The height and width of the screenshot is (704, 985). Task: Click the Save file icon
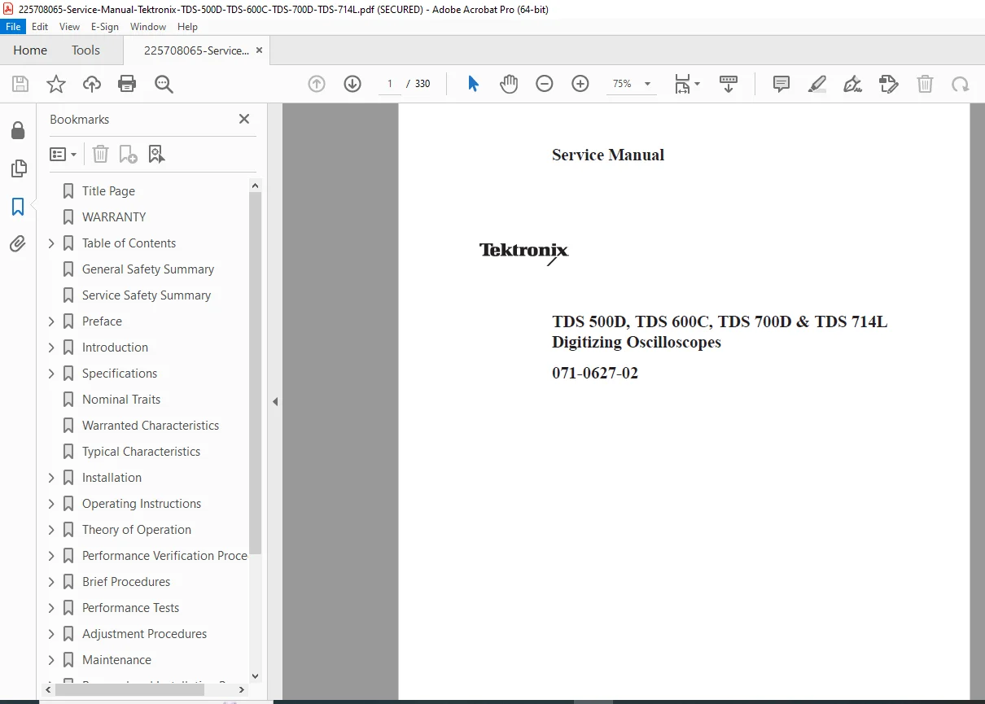coord(20,84)
